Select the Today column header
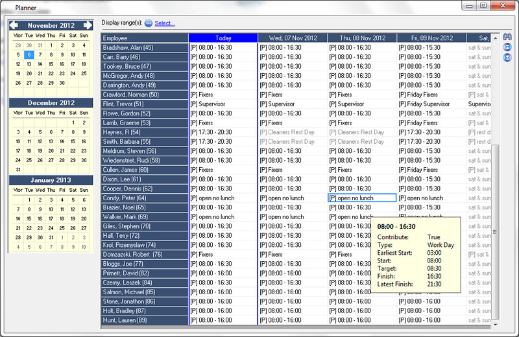Image resolution: width=519 pixels, height=337 pixels. [x=223, y=38]
